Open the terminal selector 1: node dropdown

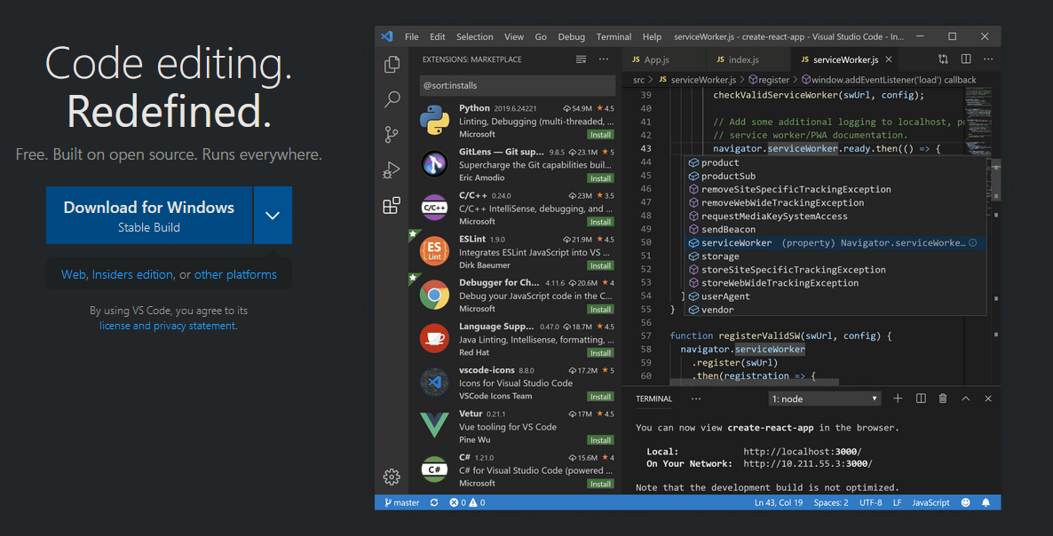(x=826, y=398)
